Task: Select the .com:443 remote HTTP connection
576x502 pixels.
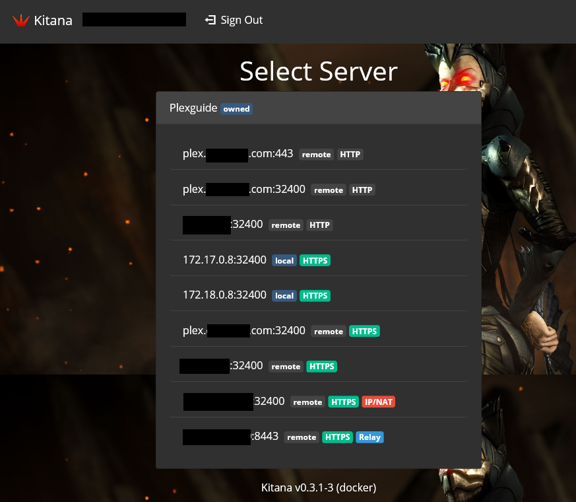Action: tap(319, 154)
